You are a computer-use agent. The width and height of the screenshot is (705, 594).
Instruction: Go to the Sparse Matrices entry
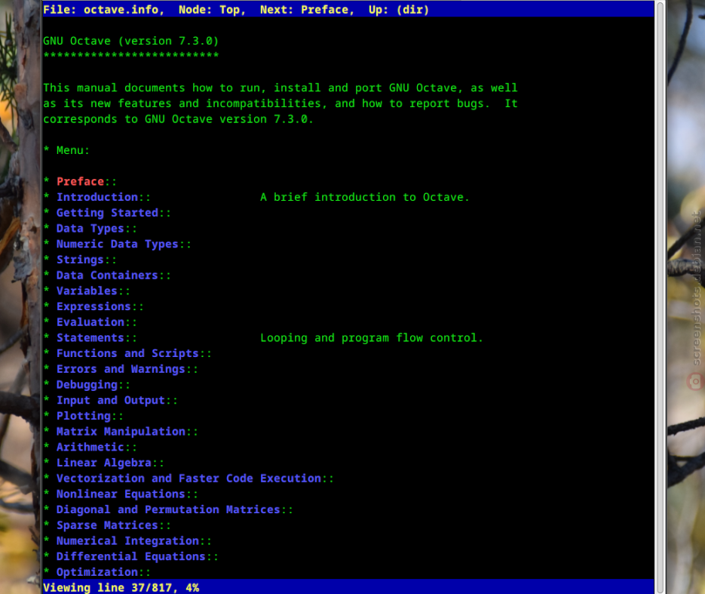coord(108,525)
